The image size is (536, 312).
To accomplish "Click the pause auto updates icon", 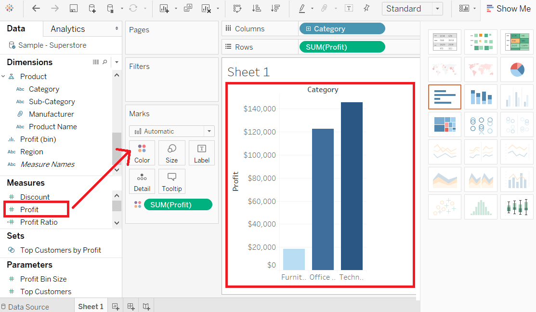I will pos(110,9).
